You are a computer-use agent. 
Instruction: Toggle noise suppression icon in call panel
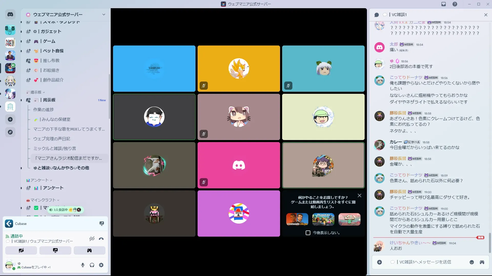click(x=92, y=239)
